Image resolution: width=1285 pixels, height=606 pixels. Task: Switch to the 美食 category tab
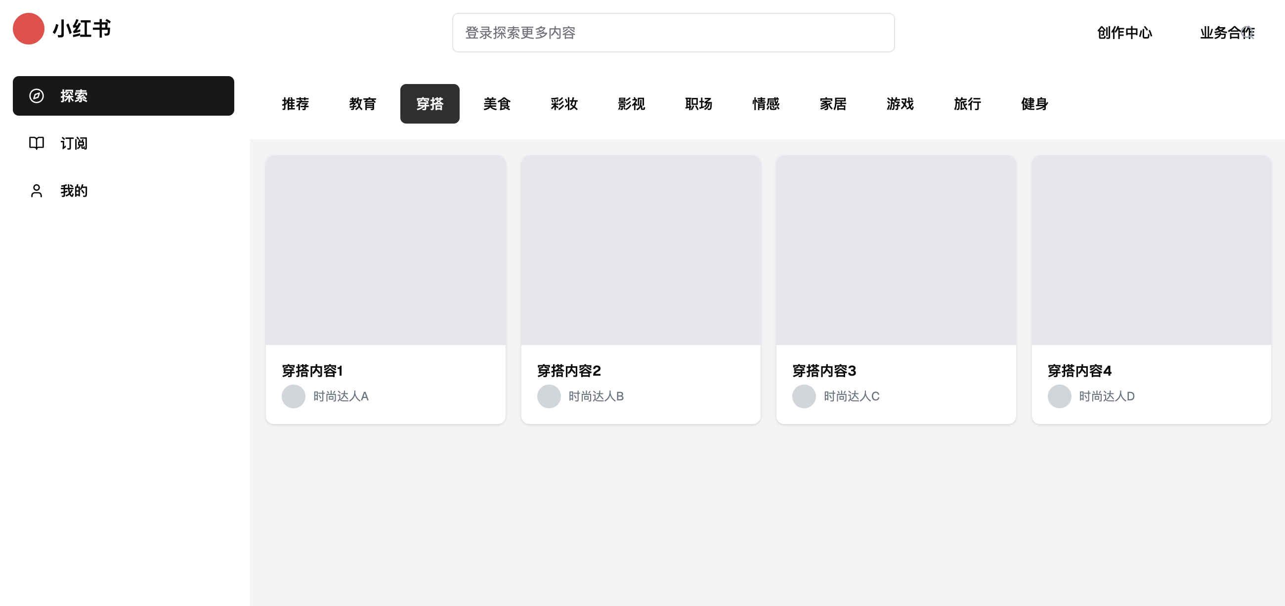pyautogui.click(x=497, y=104)
